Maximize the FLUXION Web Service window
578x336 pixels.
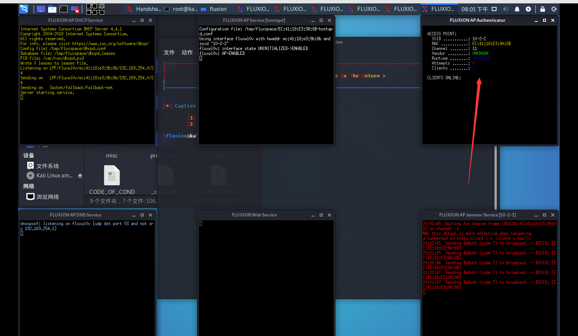[x=321, y=215]
